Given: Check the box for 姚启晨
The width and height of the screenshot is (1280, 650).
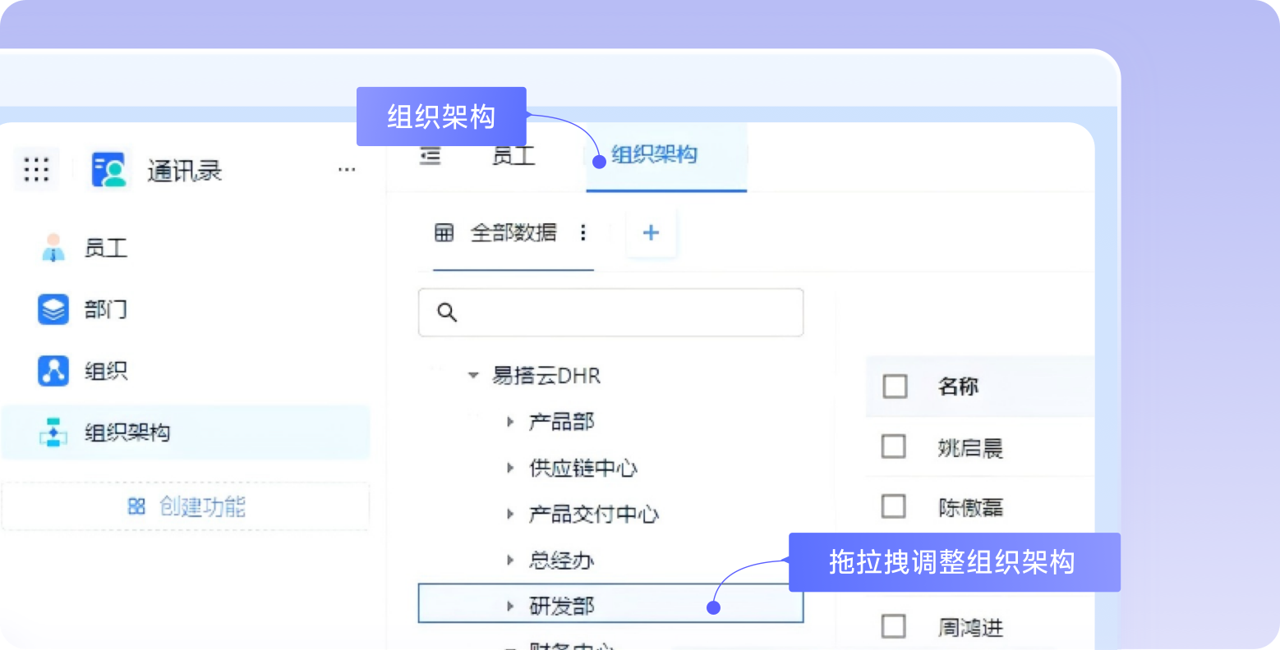Looking at the screenshot, I should pyautogui.click(x=893, y=447).
